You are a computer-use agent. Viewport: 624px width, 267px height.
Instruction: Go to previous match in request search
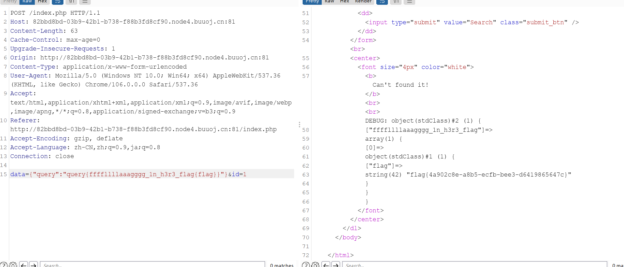24,265
